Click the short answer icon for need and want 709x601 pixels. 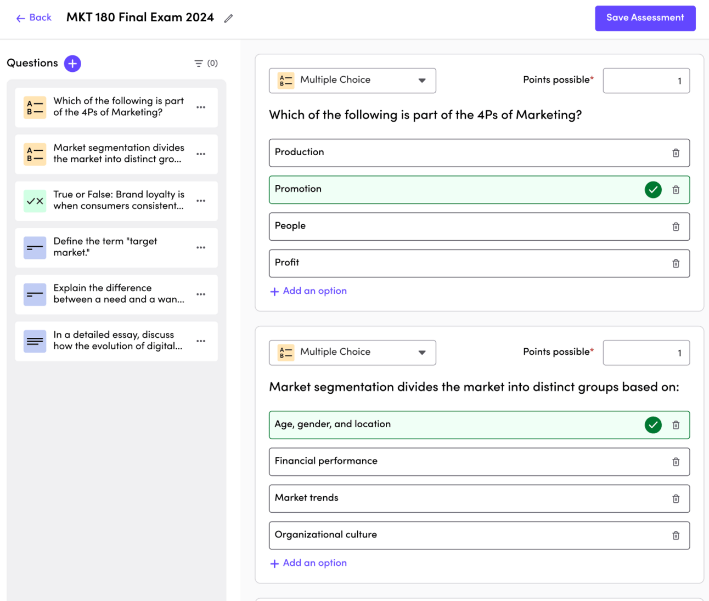tap(35, 294)
